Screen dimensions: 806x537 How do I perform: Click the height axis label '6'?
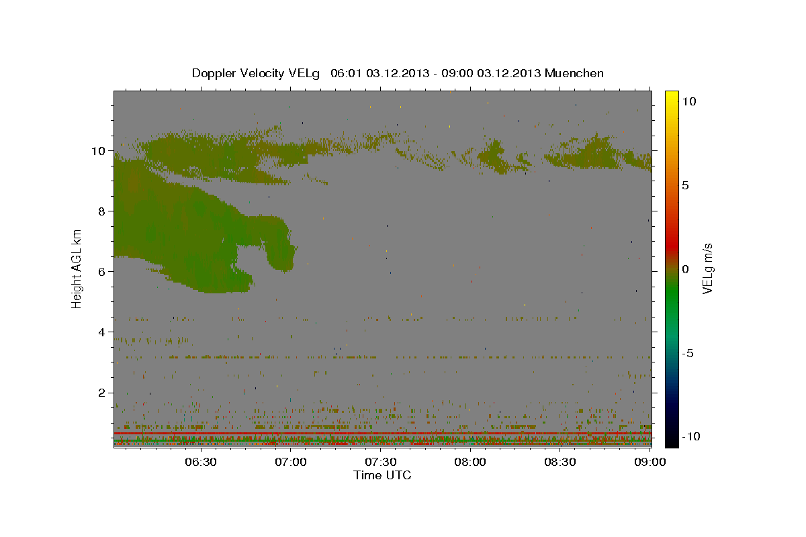point(102,272)
